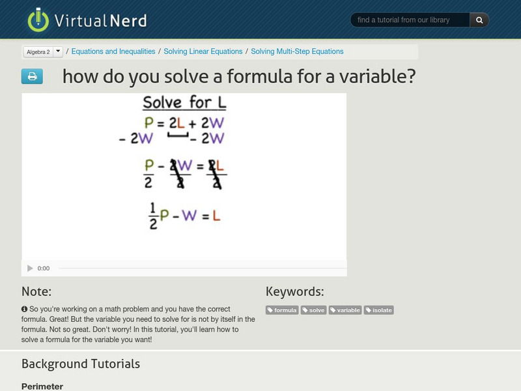Click the tag icon on the formula keyword
521x391 pixels.
pos(271,310)
